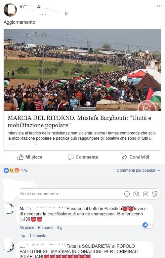View the post audience globe icon
Image resolution: width=165 pixels, height=258 pixels.
[66, 13]
